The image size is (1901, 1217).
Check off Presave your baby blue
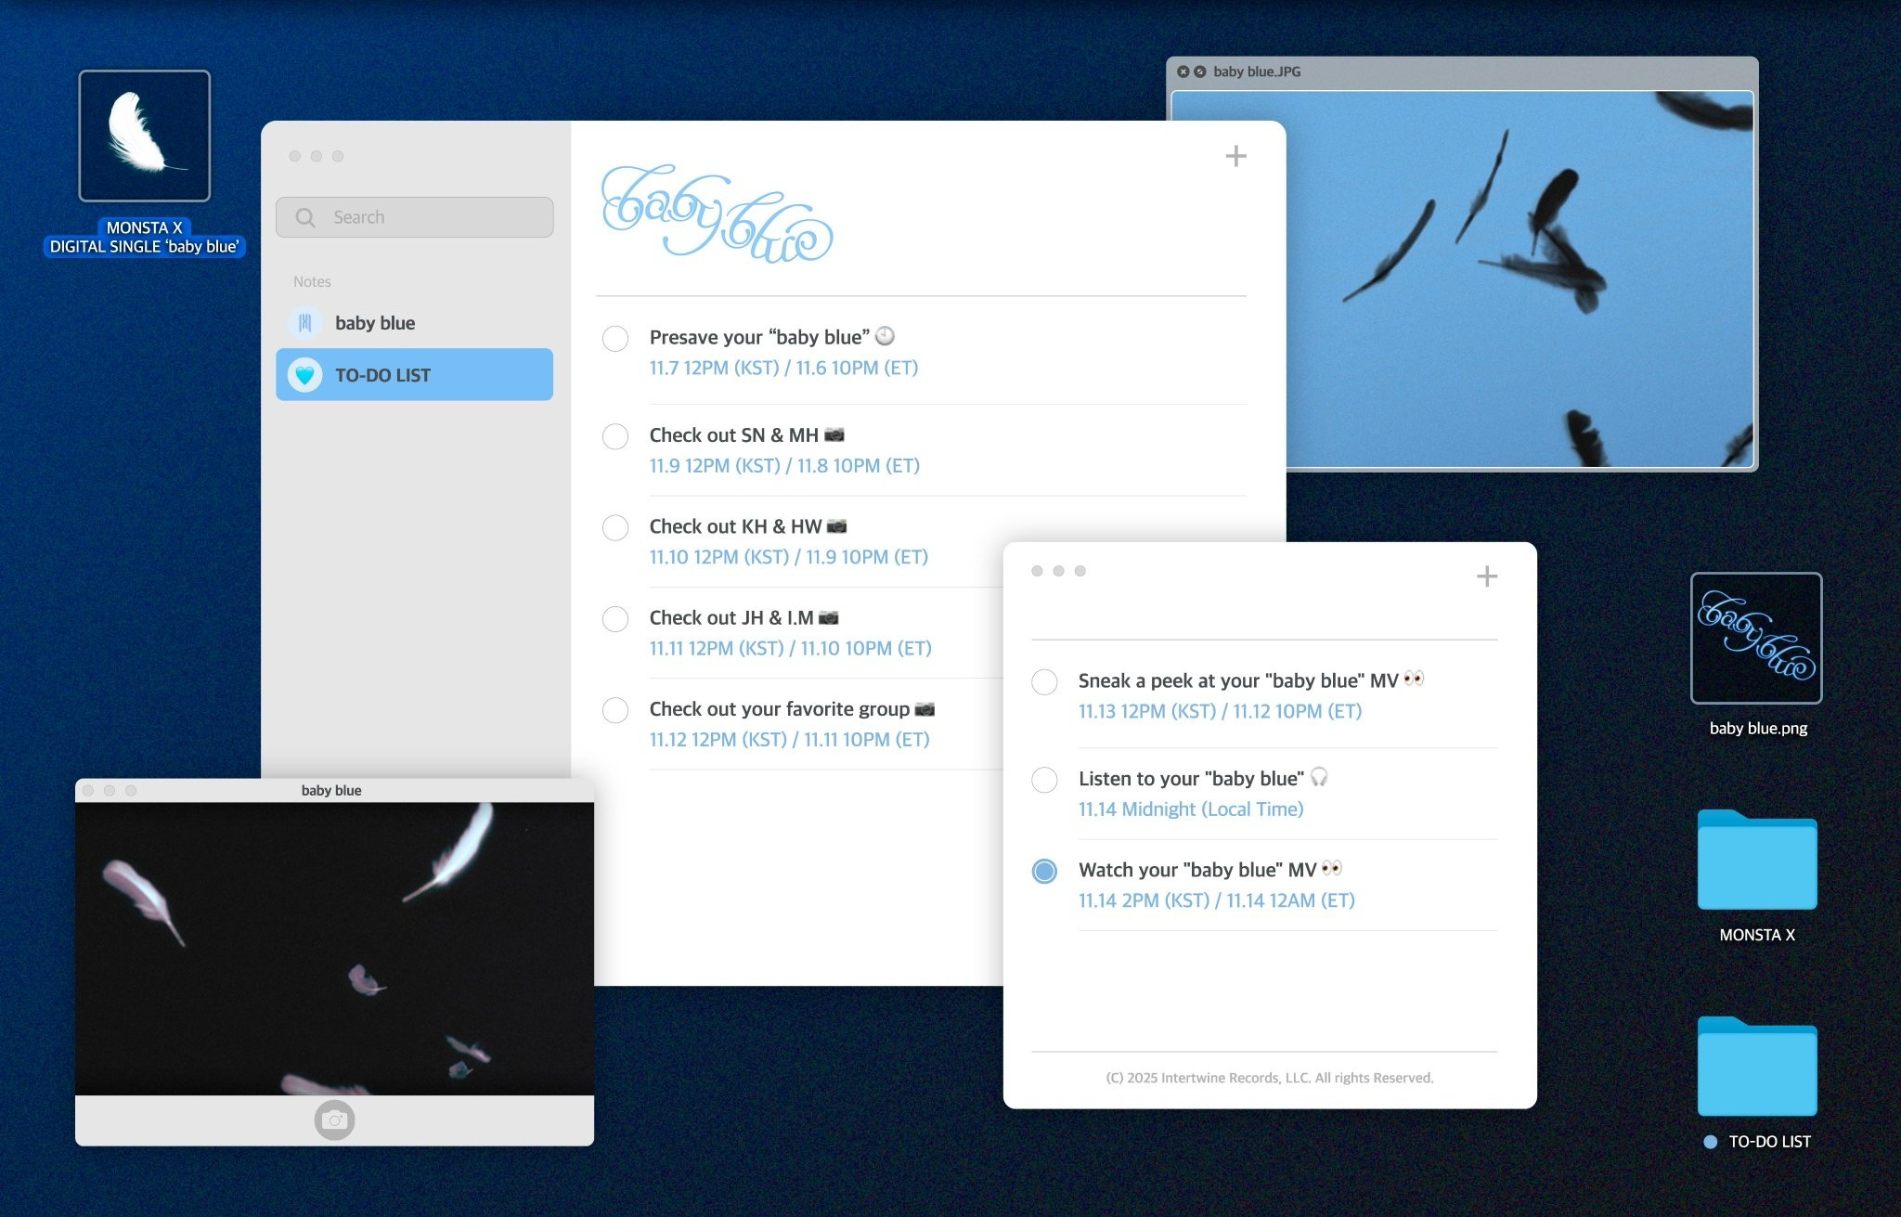(615, 338)
